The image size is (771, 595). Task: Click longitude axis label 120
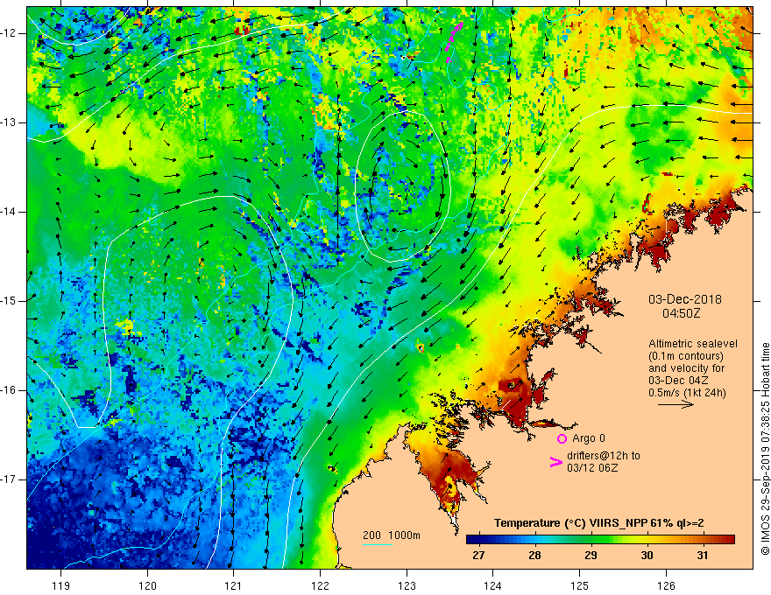coord(147,585)
